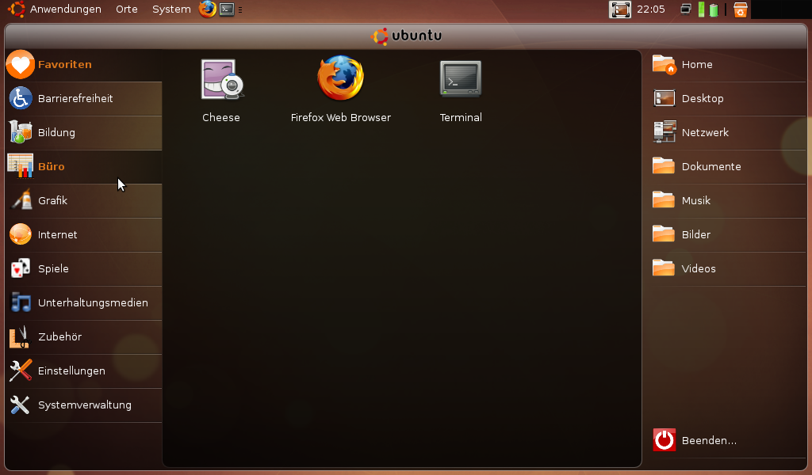Click the crossed tools Systemverwaltung icon

[x=20, y=405]
